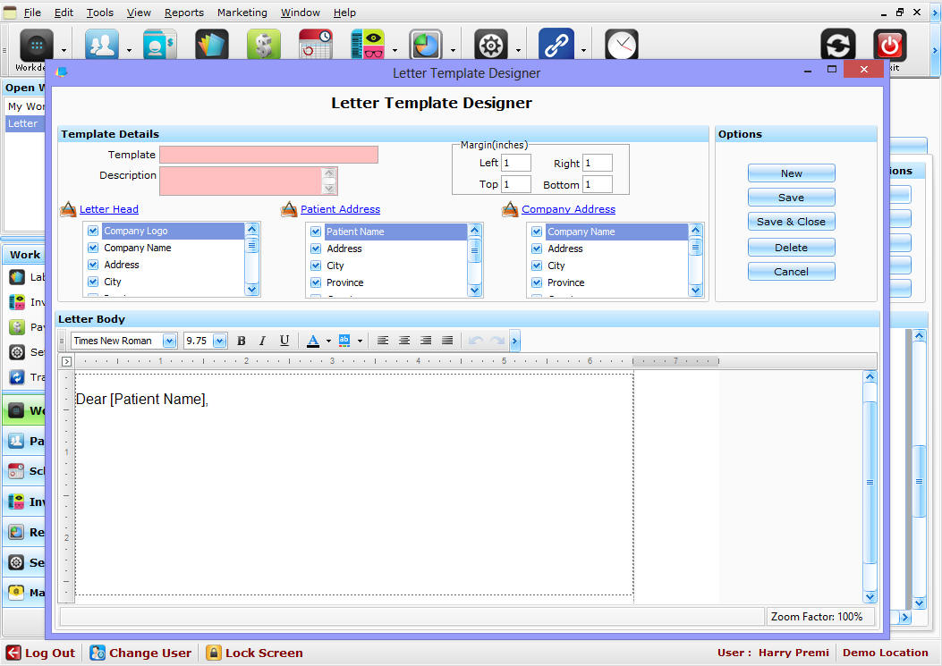This screenshot has width=942, height=666.
Task: Expand the Workdesk icon dropdown arrow
Action: coord(64,50)
